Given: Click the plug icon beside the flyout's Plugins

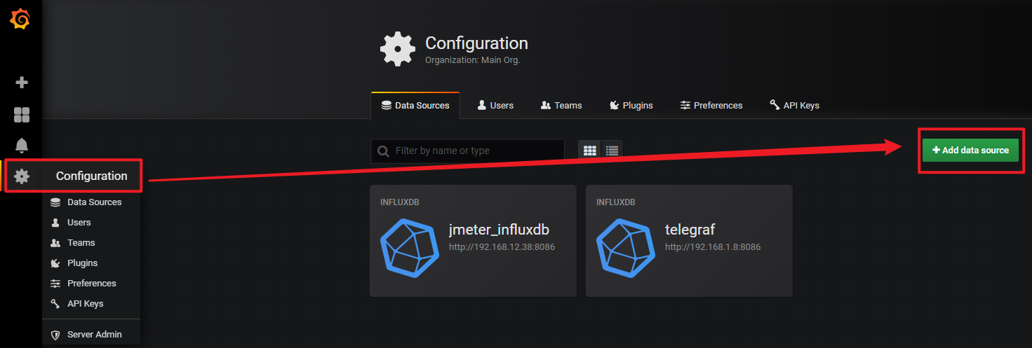Looking at the screenshot, I should coord(55,263).
